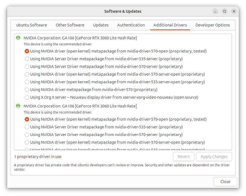Viewport: 246px width, 196px height.
Task: Open the Authentication tab
Action: [131, 25]
